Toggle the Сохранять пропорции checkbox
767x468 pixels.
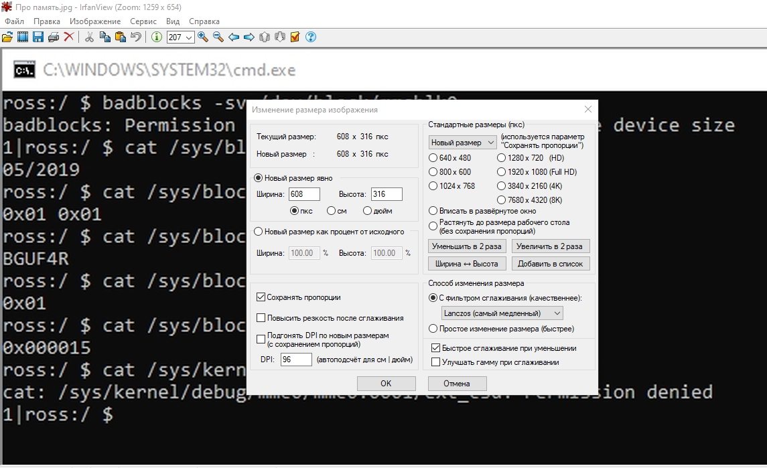click(x=261, y=297)
